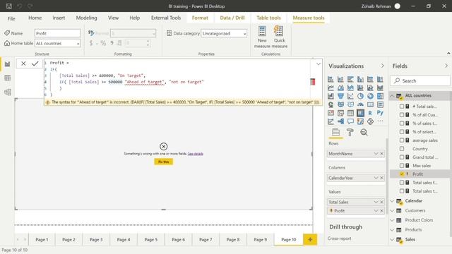Check the Grand total field
The width and height of the screenshot is (452, 254).
(x=402, y=157)
